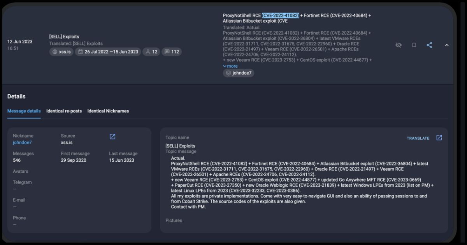This screenshot has height=245, width=467.
Task: Bookmark this exploit listing
Action: pos(414,45)
